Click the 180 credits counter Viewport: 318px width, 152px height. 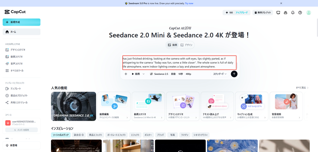[229, 13]
